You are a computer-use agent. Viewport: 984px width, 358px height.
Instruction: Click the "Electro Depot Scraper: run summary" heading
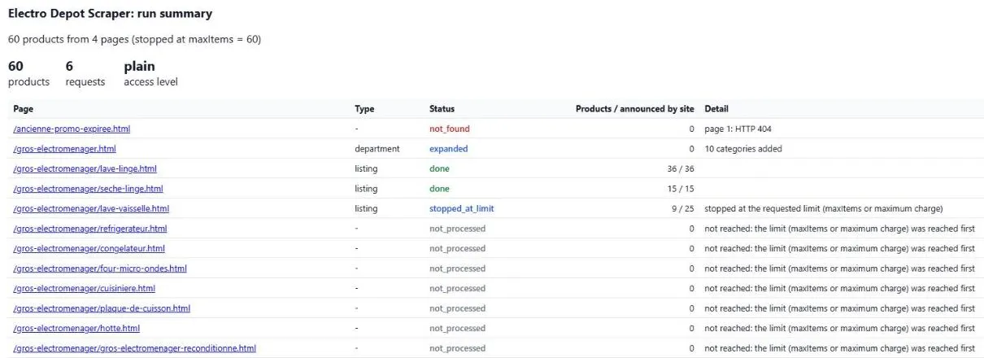coord(110,14)
